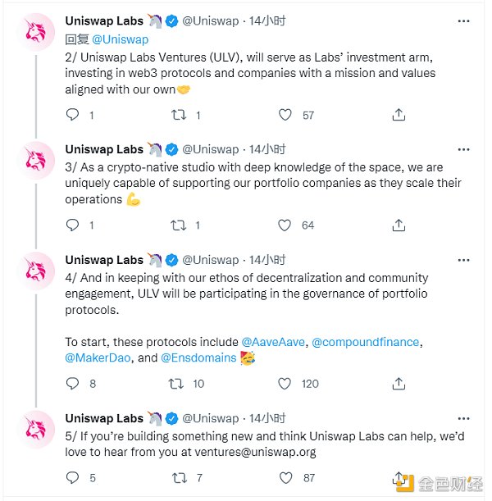This screenshot has width=492, height=501.
Task: Like the 2/ tweet with 57 likes
Action: (x=285, y=115)
